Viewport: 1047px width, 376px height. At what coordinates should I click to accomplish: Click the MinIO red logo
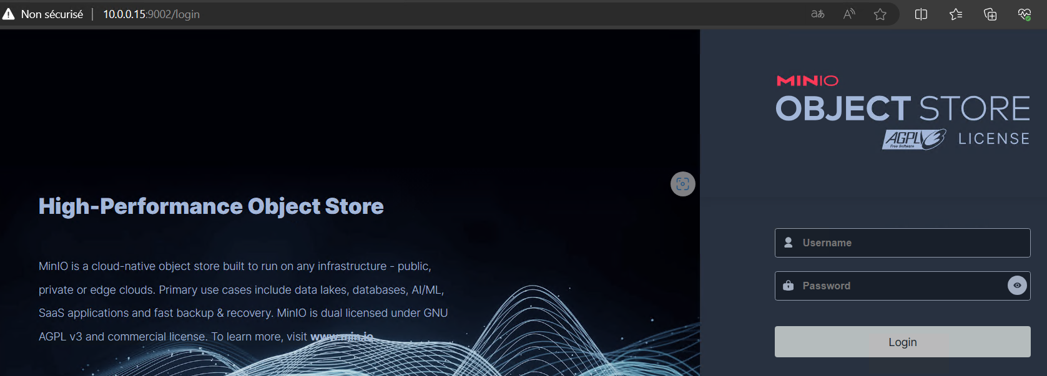[807, 80]
